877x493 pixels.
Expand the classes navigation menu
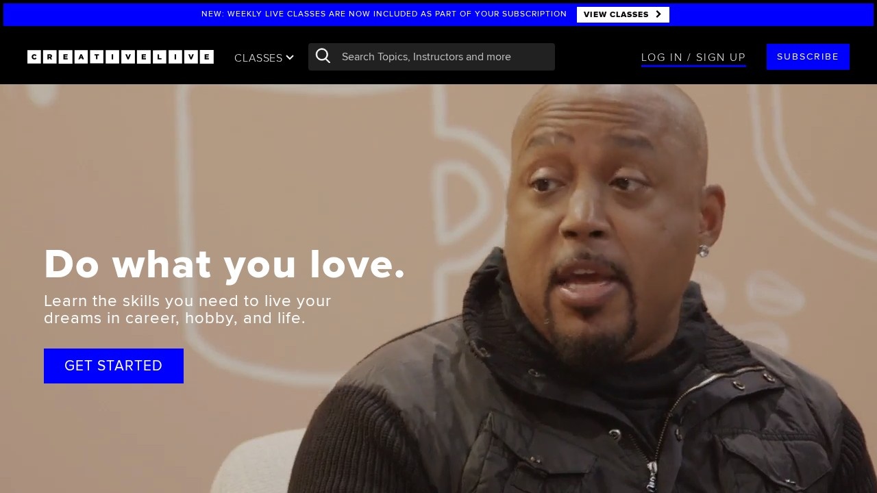(x=264, y=58)
